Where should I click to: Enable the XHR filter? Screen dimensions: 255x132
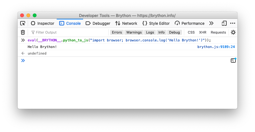click(203, 32)
